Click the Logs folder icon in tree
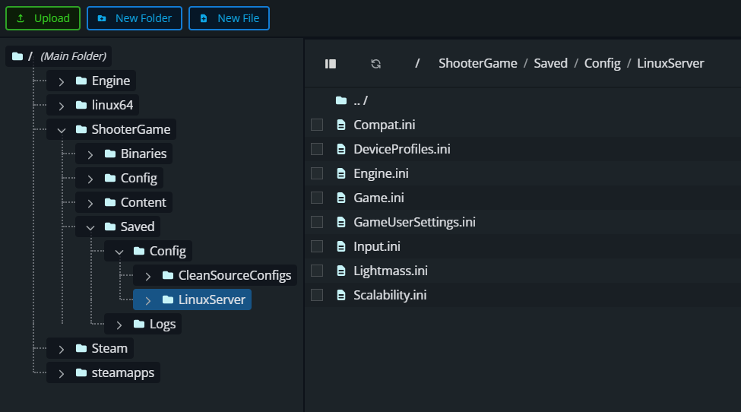 pos(138,324)
